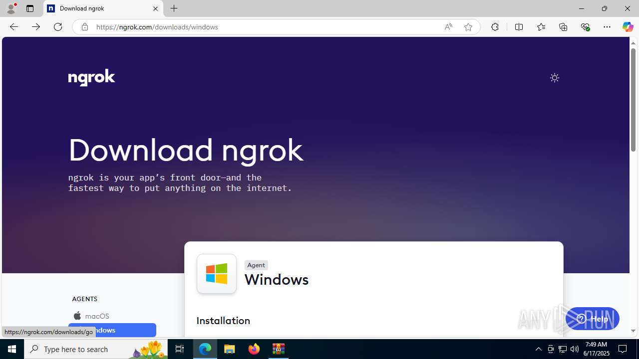This screenshot has height=359, width=639.
Task: Click the Windows logo thumbnail in card
Action: point(217,274)
